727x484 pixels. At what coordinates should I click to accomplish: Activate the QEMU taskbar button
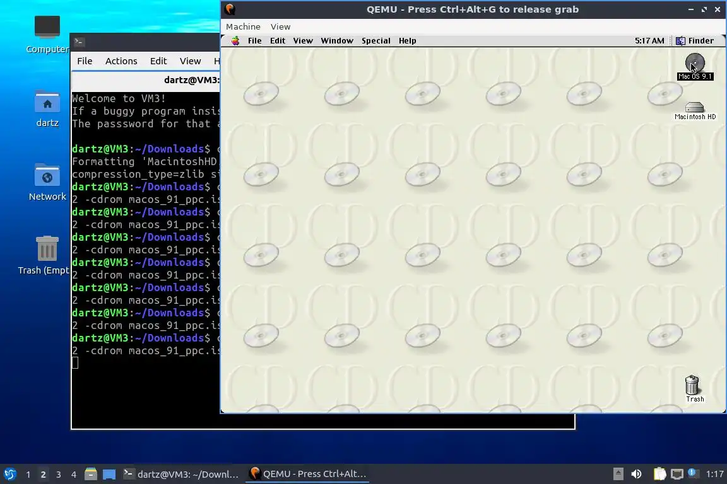click(308, 475)
